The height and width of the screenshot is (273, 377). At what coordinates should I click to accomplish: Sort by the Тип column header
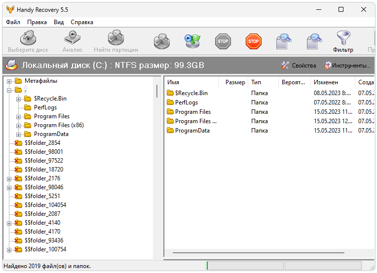[x=264, y=82]
